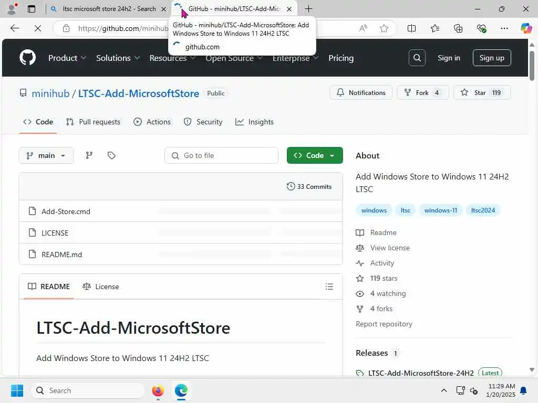Open the Security tab

pos(203,122)
